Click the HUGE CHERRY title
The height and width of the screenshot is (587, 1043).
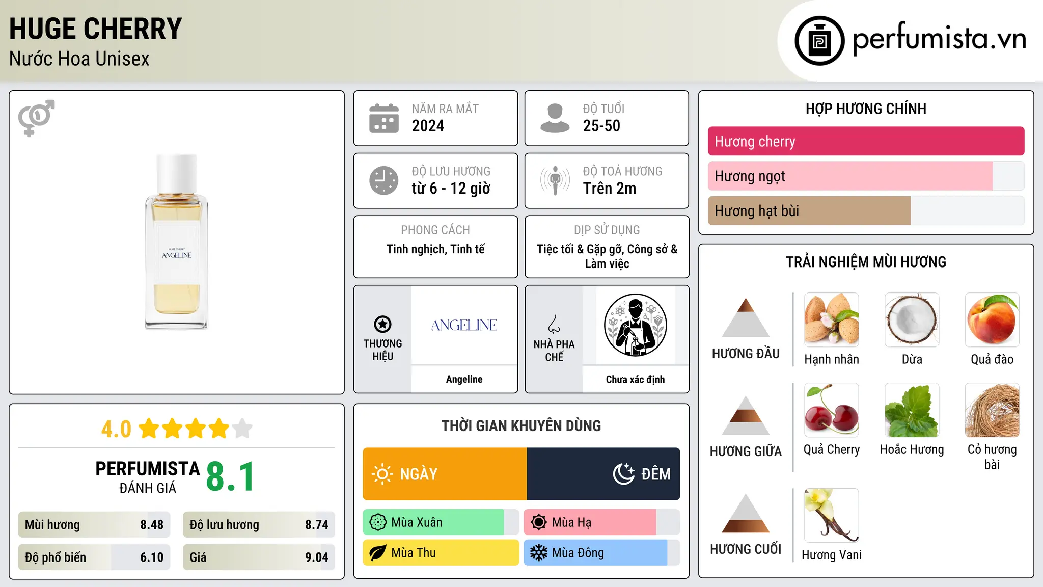[95, 29]
